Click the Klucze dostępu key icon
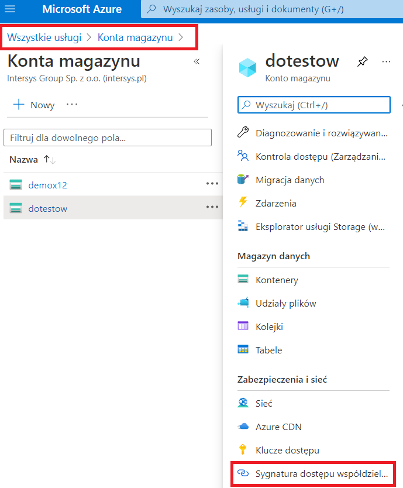 pyautogui.click(x=243, y=449)
